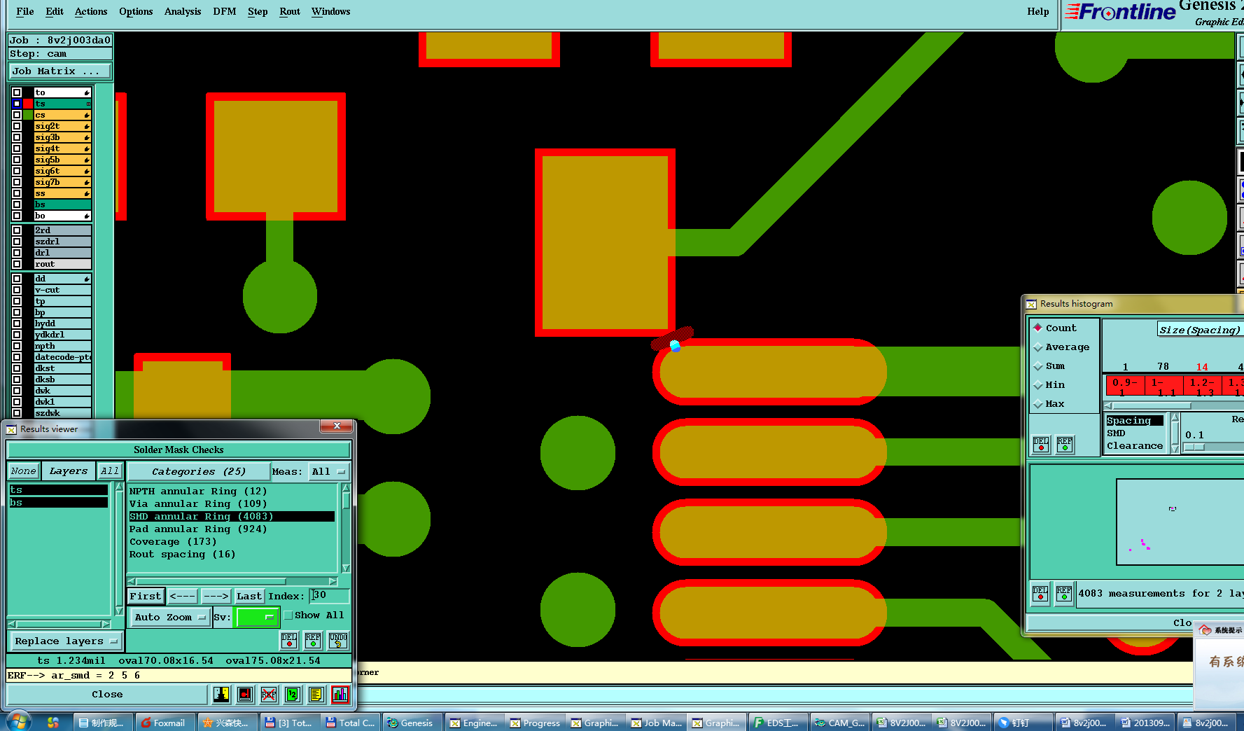Toggle the checkbox for layer rout
The height and width of the screenshot is (731, 1244).
[x=17, y=264]
